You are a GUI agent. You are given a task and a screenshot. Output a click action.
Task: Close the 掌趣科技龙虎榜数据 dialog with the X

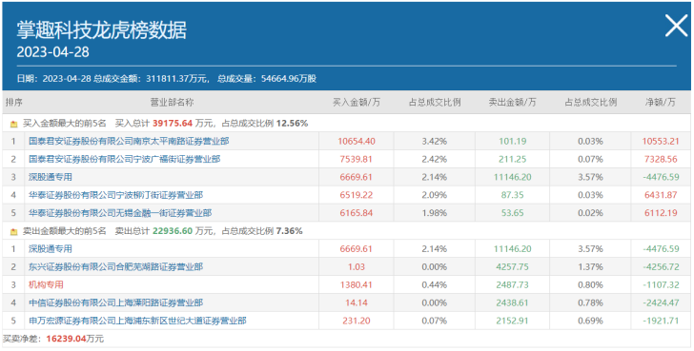[x=676, y=26]
